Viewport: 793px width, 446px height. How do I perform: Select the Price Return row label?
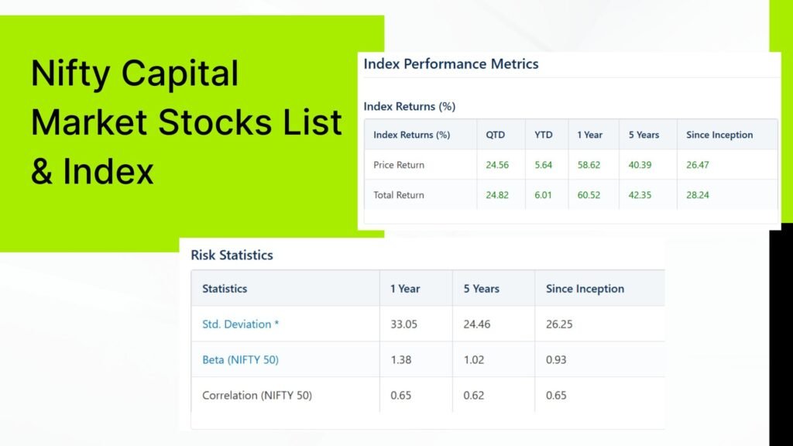[x=399, y=165]
